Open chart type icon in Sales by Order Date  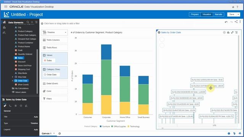coord(228,32)
